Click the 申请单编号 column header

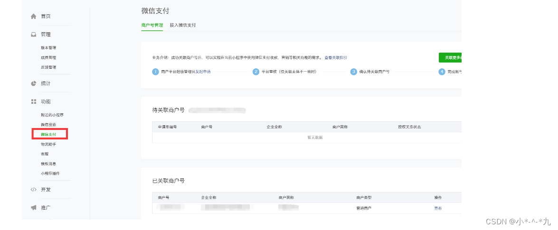167,127
